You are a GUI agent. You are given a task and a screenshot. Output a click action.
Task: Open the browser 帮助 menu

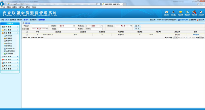[34, 7]
